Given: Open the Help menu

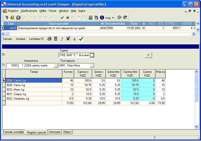Looking at the screenshot, I should tap(74, 11).
